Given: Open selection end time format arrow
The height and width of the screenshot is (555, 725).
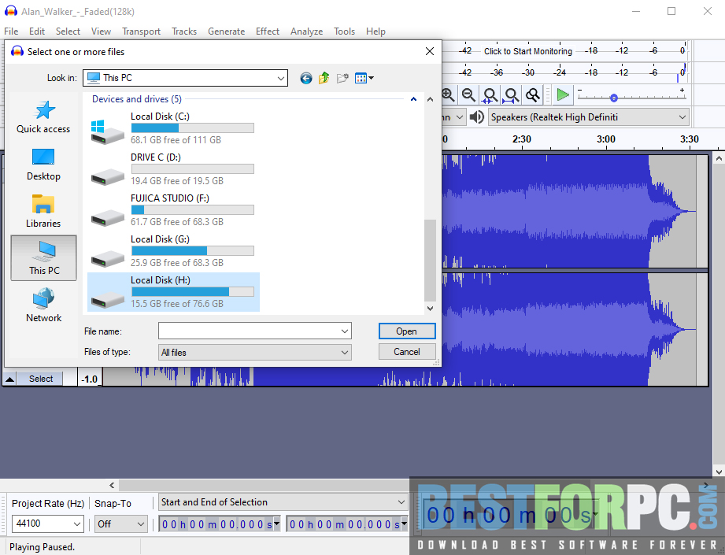Looking at the screenshot, I should (404, 524).
